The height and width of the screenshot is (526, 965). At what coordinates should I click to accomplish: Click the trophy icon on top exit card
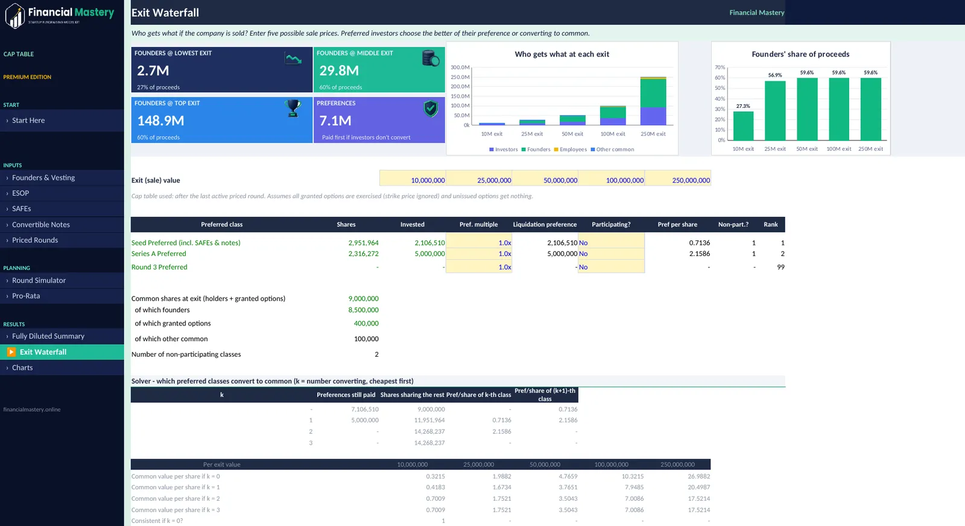pyautogui.click(x=294, y=108)
